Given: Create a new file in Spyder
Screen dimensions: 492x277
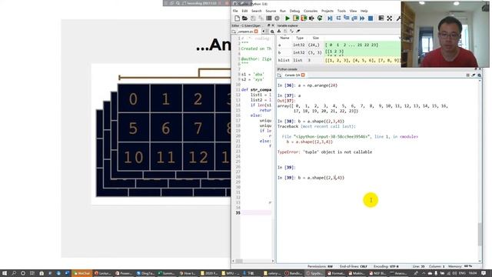Looking at the screenshot, I should 238,18.
